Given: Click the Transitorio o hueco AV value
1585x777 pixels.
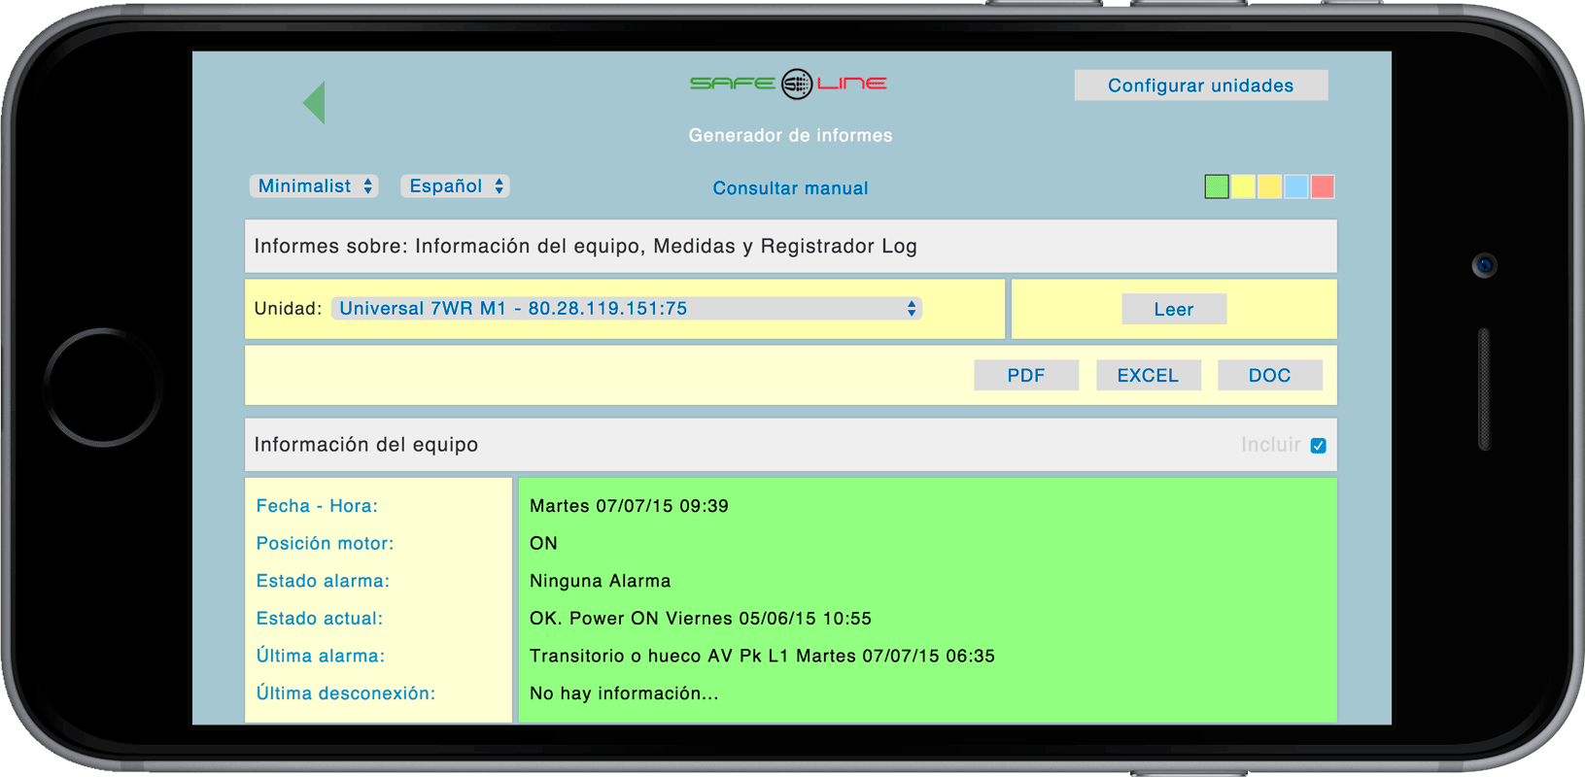Looking at the screenshot, I should pos(762,656).
